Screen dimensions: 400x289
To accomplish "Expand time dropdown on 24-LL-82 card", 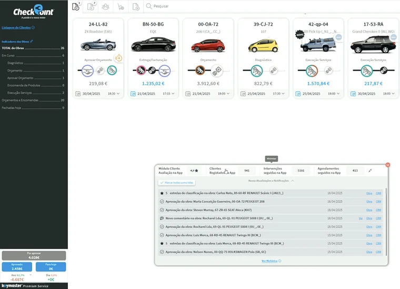I will click(x=118, y=94).
